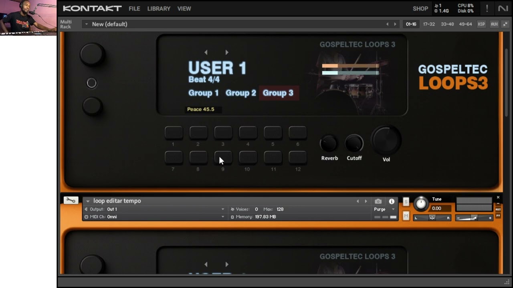Image resolution: width=513 pixels, height=288 pixels.
Task: Select Group 3
Action: [278, 93]
